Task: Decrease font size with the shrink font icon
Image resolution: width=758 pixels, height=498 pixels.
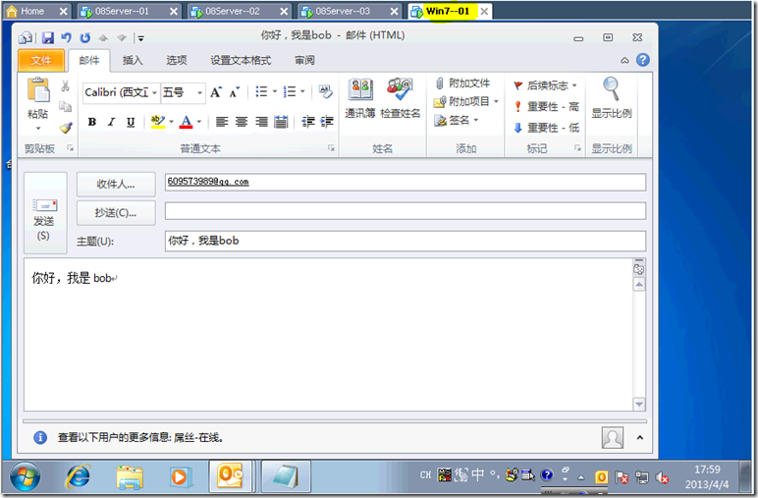Action: (x=235, y=92)
